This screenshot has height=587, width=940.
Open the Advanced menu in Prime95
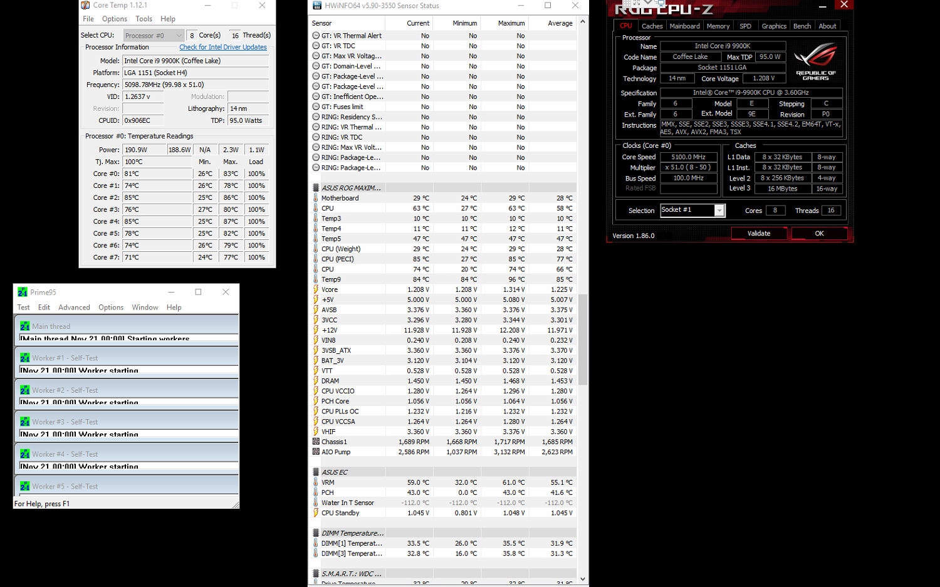coord(74,308)
